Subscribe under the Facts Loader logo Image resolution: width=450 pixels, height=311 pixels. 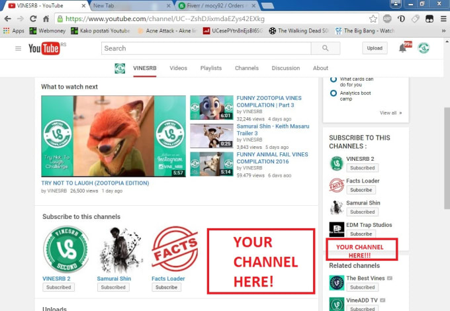166,287
